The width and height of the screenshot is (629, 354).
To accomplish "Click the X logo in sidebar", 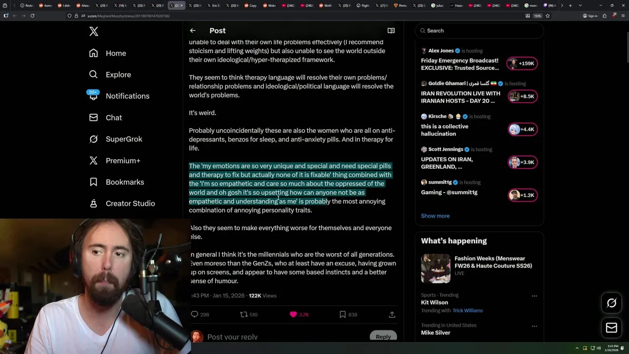I will (94, 31).
